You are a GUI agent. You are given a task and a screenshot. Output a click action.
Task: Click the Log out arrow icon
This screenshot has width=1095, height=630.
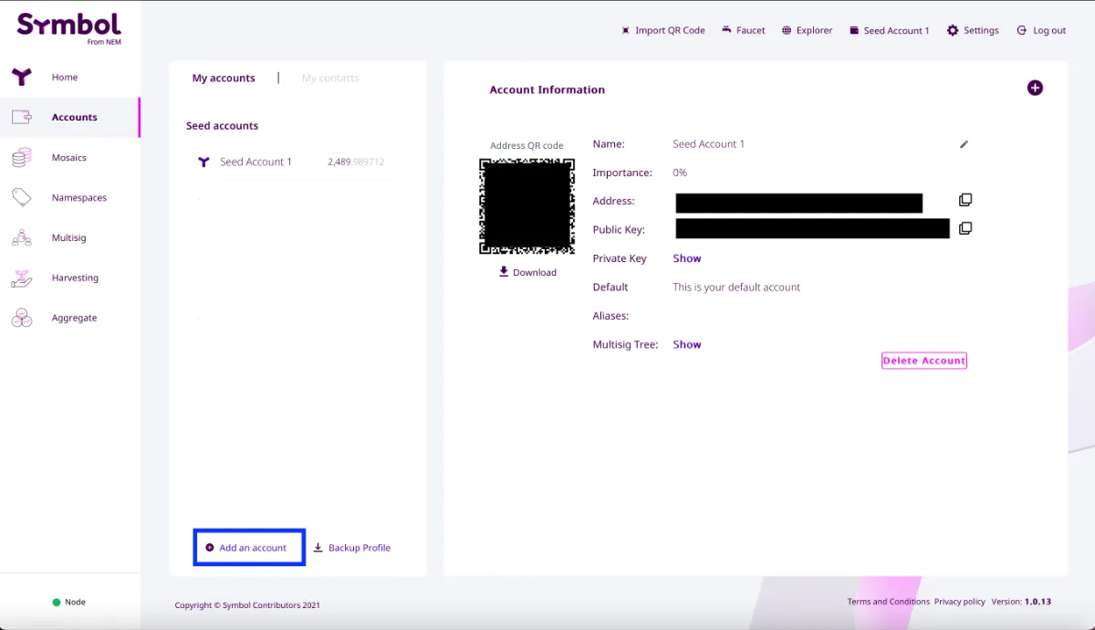(x=1022, y=30)
